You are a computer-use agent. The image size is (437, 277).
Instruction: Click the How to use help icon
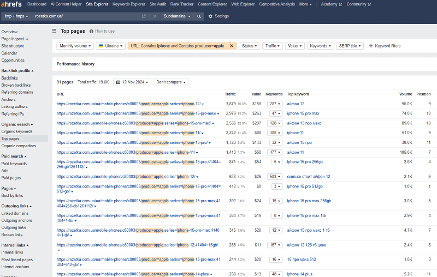91,32
